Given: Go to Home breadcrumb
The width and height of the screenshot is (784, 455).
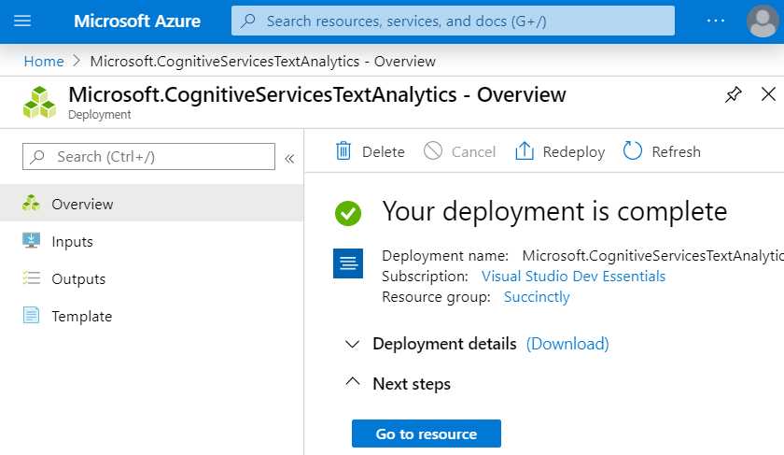Looking at the screenshot, I should coord(44,61).
